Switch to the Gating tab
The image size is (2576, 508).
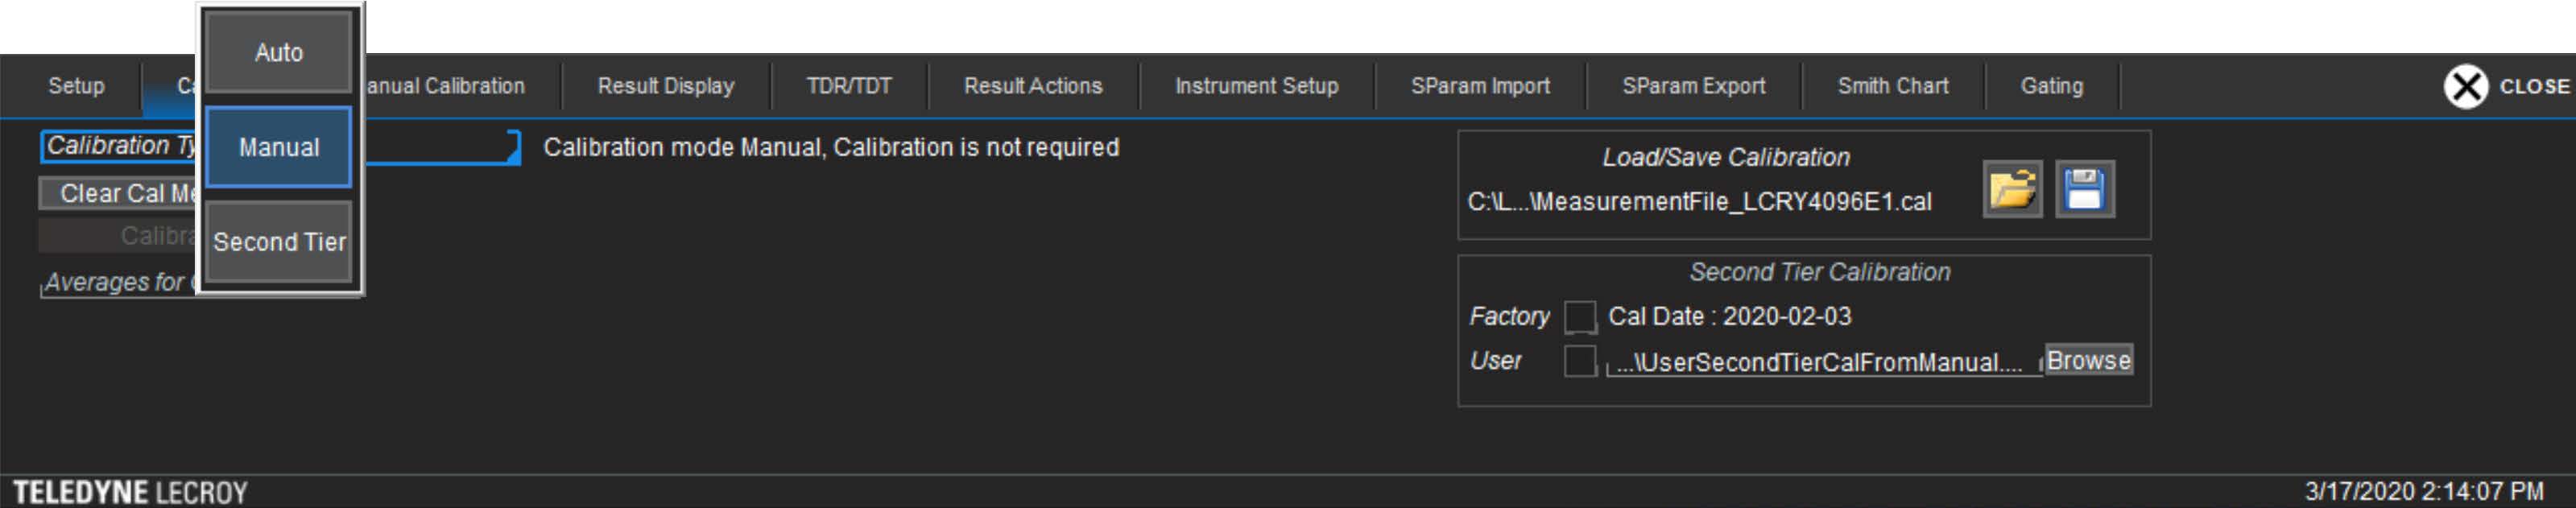click(2051, 87)
